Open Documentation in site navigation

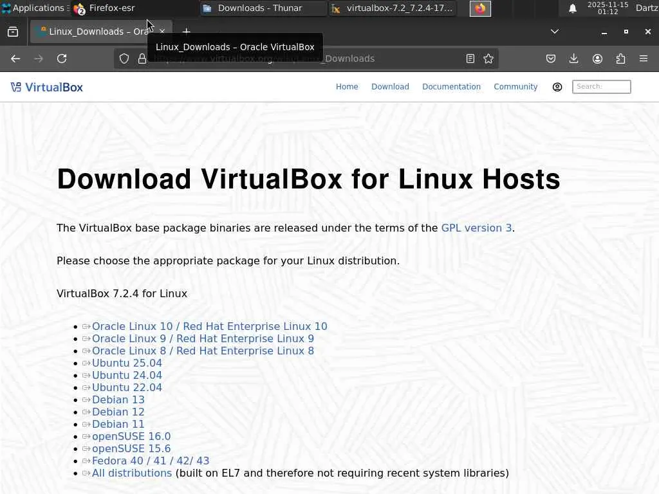coord(451,87)
